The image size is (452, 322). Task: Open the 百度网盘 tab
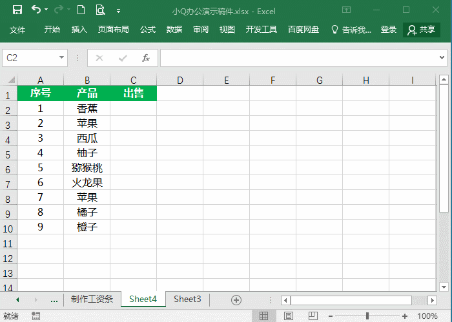(303, 30)
